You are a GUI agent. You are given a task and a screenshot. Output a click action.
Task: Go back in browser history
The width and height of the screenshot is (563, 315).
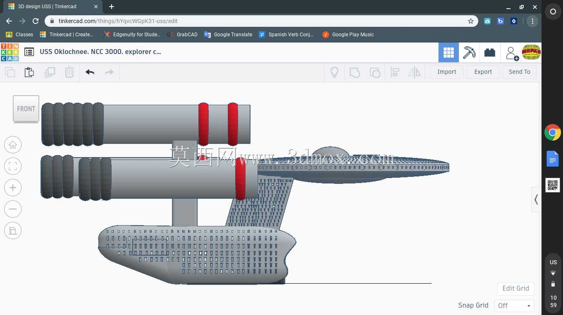pos(9,21)
